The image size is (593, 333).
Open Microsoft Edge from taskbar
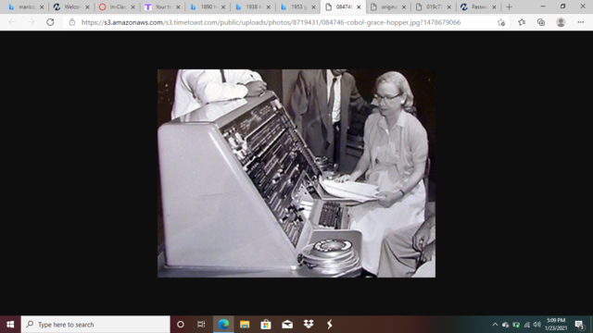pos(223,325)
